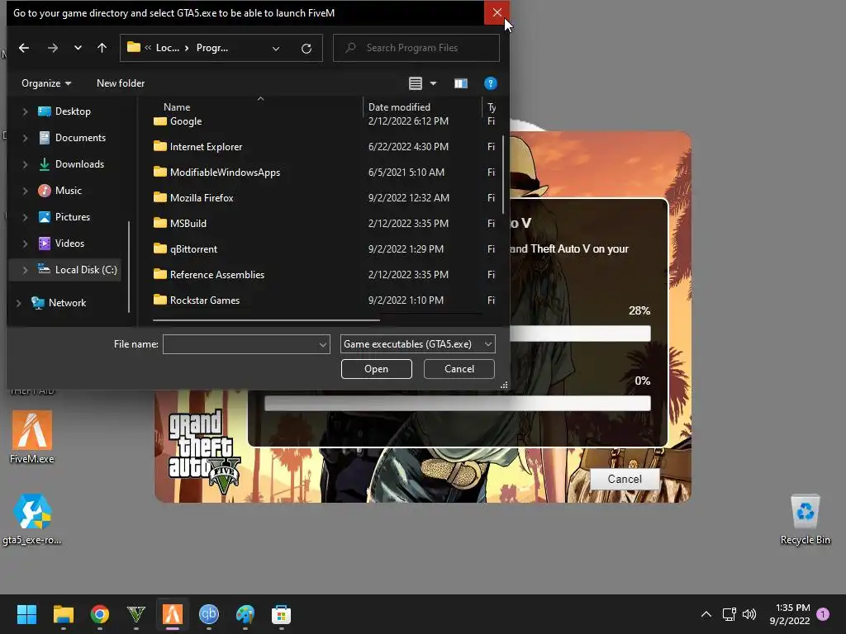Open the Organize menu
846x634 pixels.
click(46, 83)
